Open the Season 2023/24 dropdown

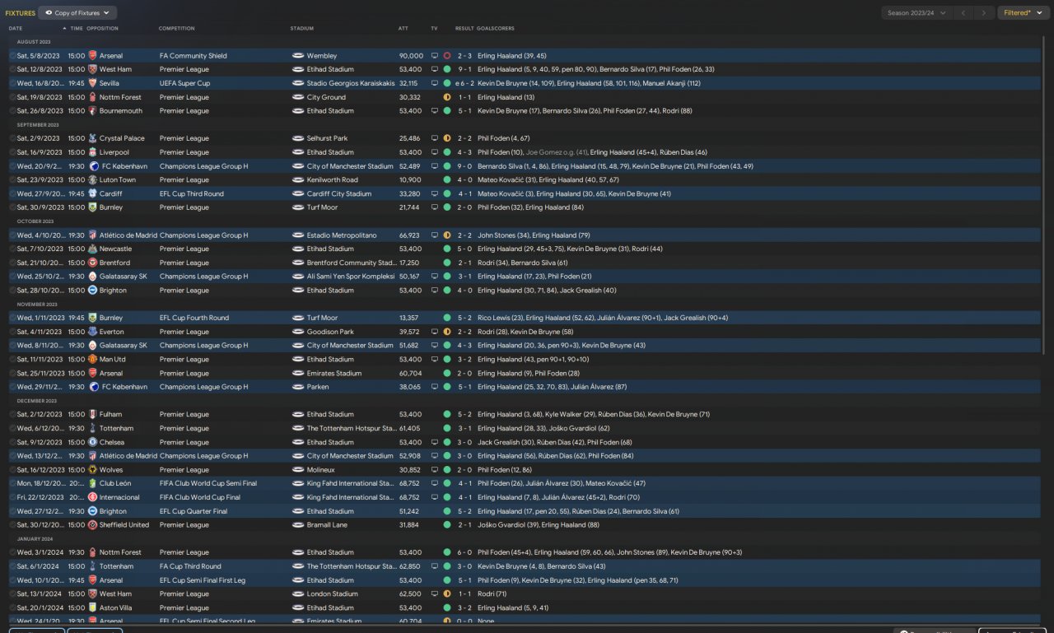click(x=916, y=13)
